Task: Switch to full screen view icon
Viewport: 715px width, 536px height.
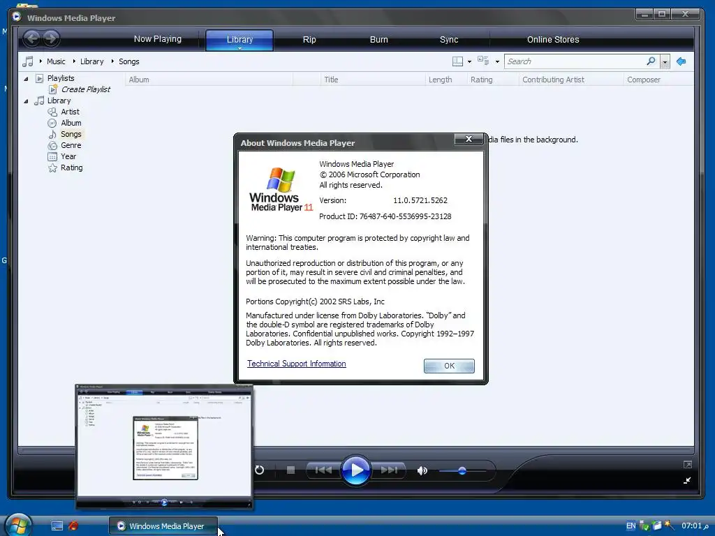Action: point(688,464)
